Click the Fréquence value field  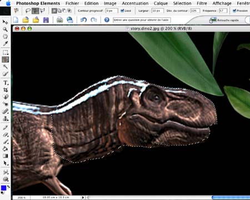(223, 11)
